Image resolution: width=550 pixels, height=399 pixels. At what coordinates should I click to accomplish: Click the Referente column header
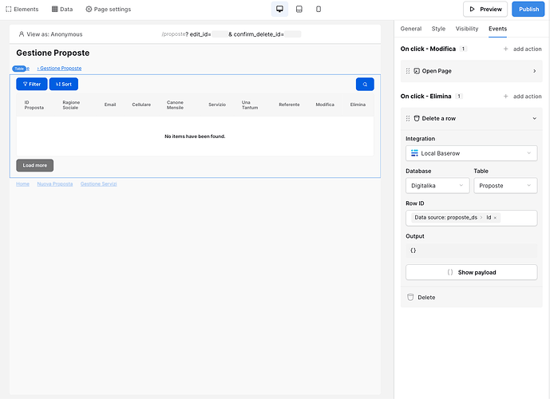click(289, 105)
